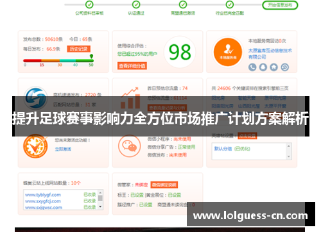Click the home icon under company name
Viewport: 321px width, 232px height.
(273, 67)
